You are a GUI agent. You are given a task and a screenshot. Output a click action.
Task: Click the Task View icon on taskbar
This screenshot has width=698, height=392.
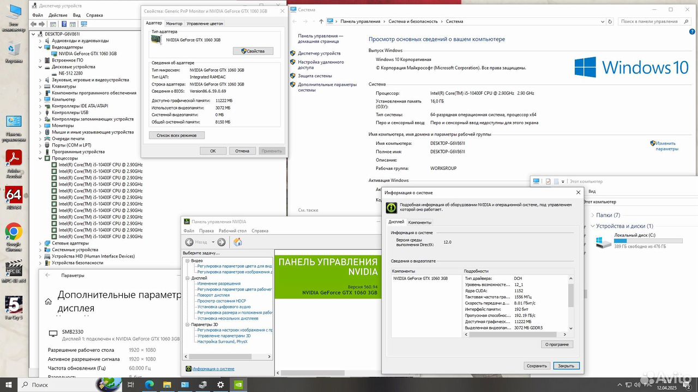click(x=131, y=384)
